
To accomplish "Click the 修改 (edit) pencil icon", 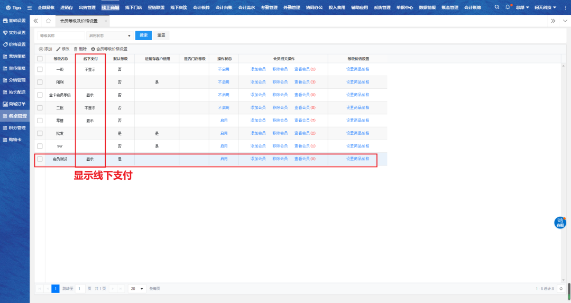I will [58, 49].
